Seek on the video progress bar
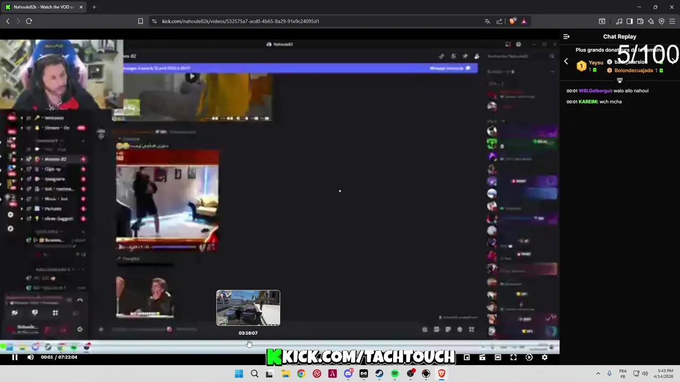Screen dimensions: 680x382 279,347
